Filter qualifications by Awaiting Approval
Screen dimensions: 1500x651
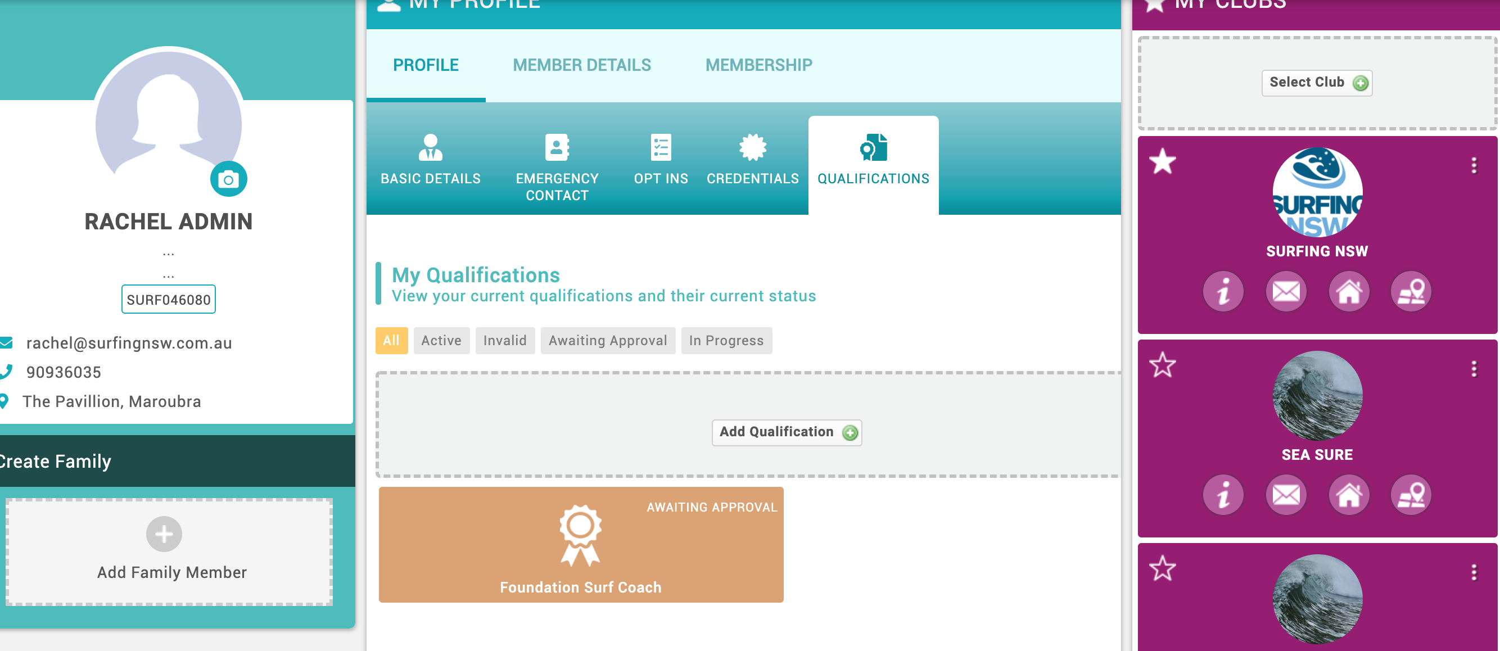coord(608,341)
